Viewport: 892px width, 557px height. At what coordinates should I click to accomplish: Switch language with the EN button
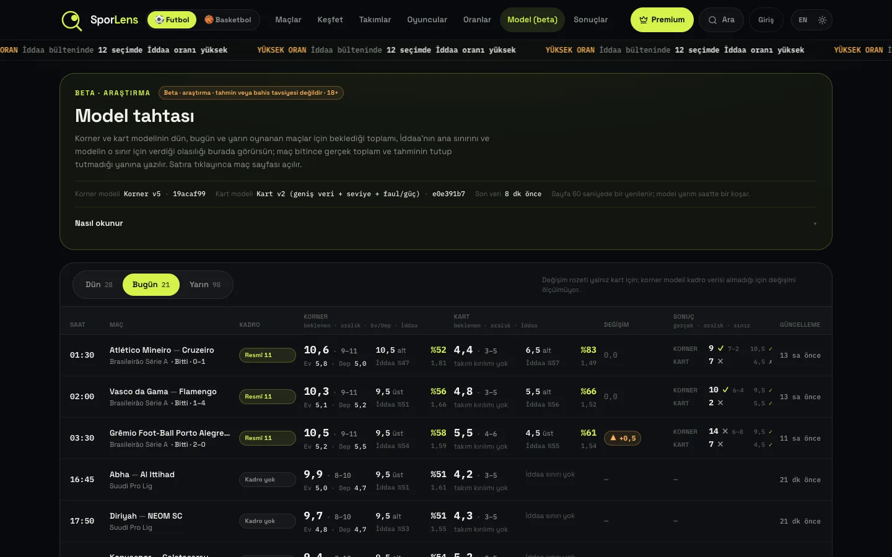coord(803,20)
